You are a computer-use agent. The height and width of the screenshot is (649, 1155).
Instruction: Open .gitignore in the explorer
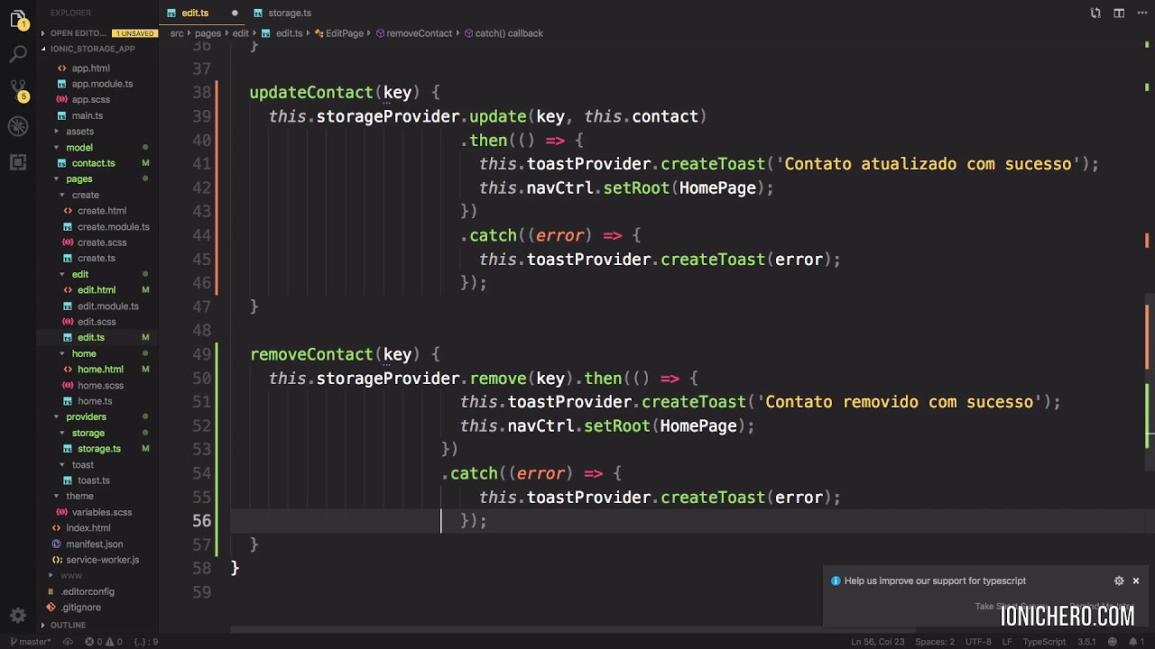[x=81, y=608]
